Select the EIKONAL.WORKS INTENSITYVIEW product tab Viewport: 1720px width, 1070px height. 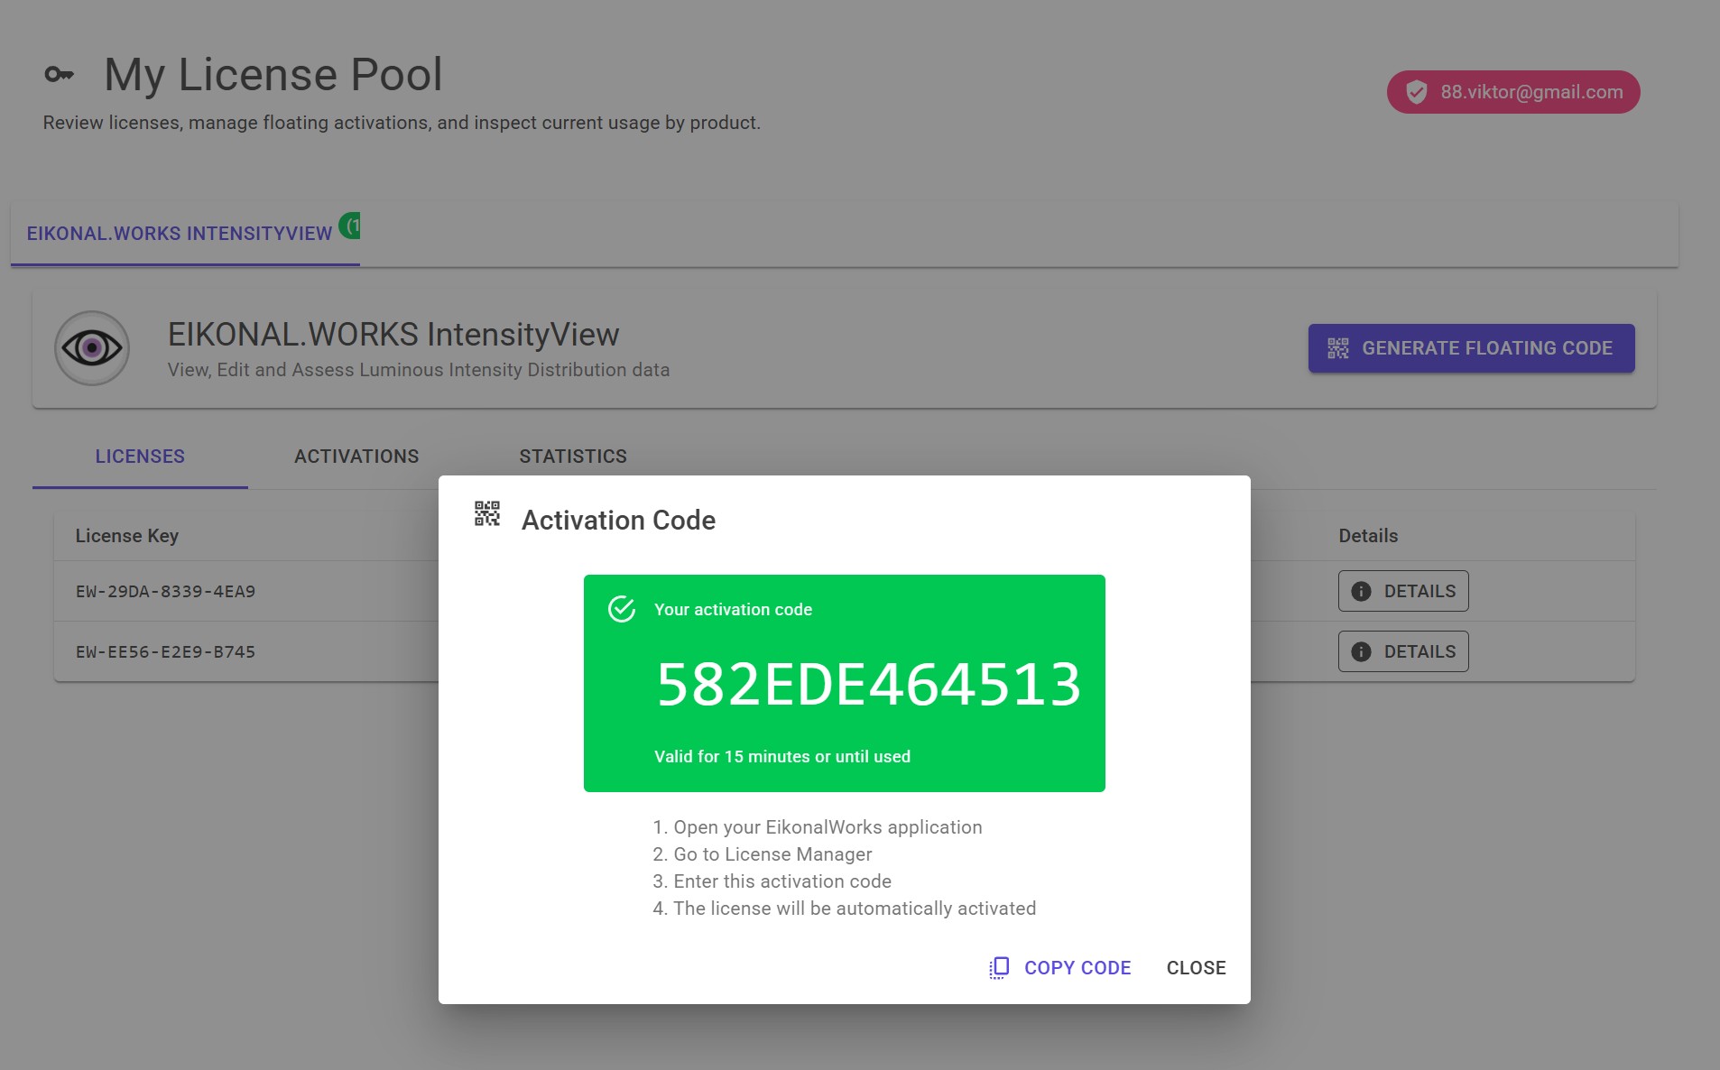click(185, 234)
